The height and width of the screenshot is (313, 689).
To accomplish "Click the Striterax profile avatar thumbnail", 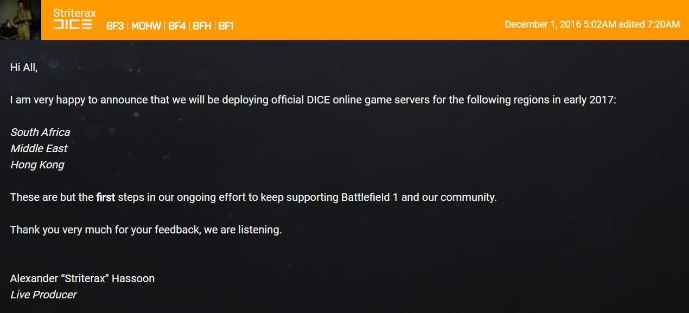I will click(x=20, y=19).
